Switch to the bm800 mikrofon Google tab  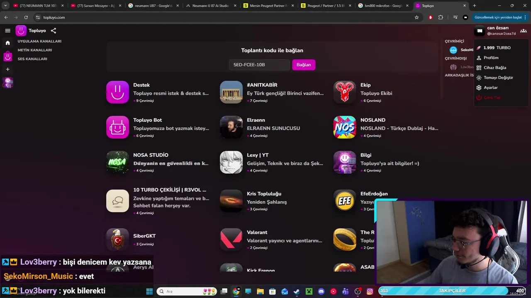click(x=383, y=6)
